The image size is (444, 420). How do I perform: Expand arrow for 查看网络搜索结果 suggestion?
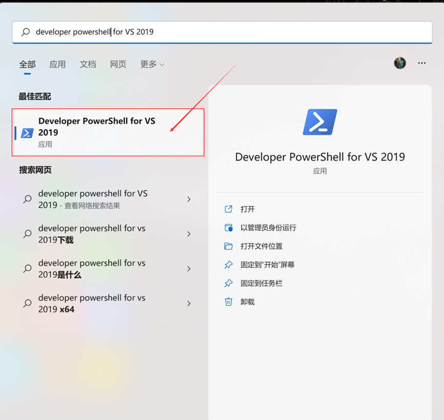tap(189, 199)
